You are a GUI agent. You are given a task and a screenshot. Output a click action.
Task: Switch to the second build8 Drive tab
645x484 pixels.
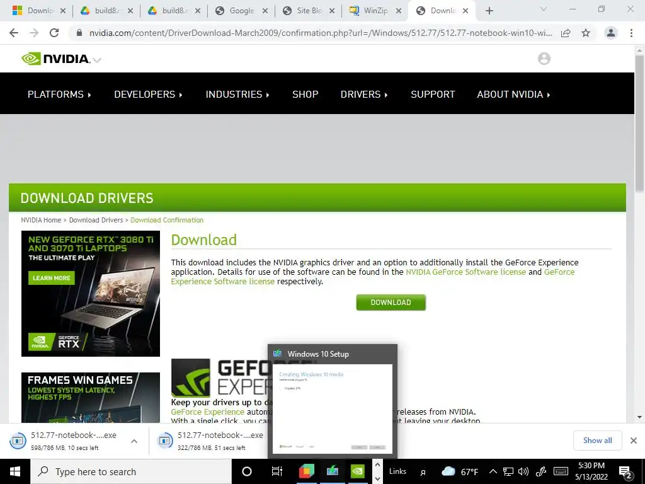click(168, 11)
